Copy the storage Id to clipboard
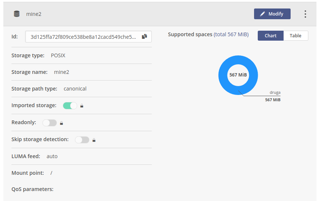Image resolution: width=322 pixels, height=201 pixels. point(144,37)
